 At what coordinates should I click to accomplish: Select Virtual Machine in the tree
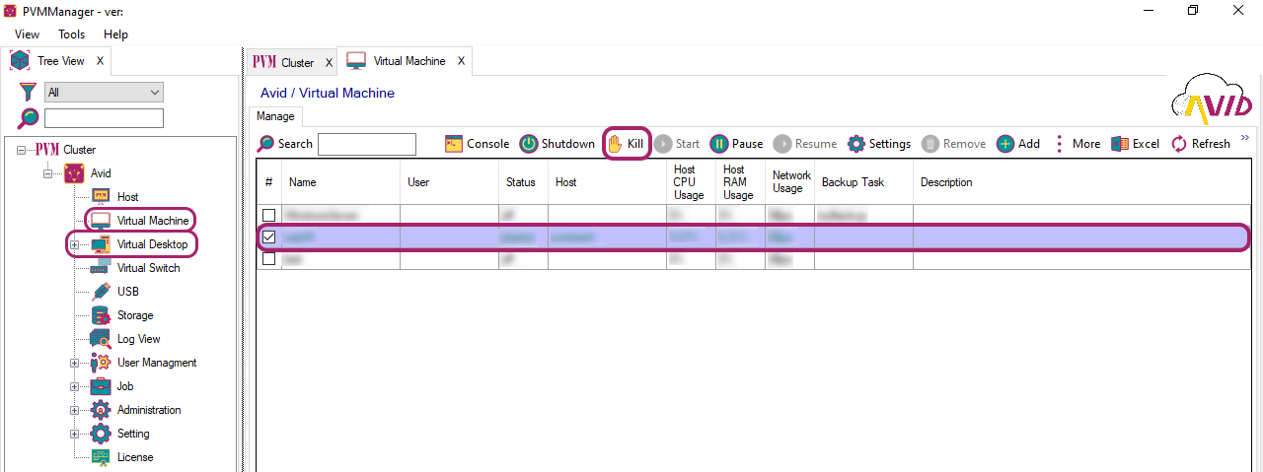coord(153,221)
